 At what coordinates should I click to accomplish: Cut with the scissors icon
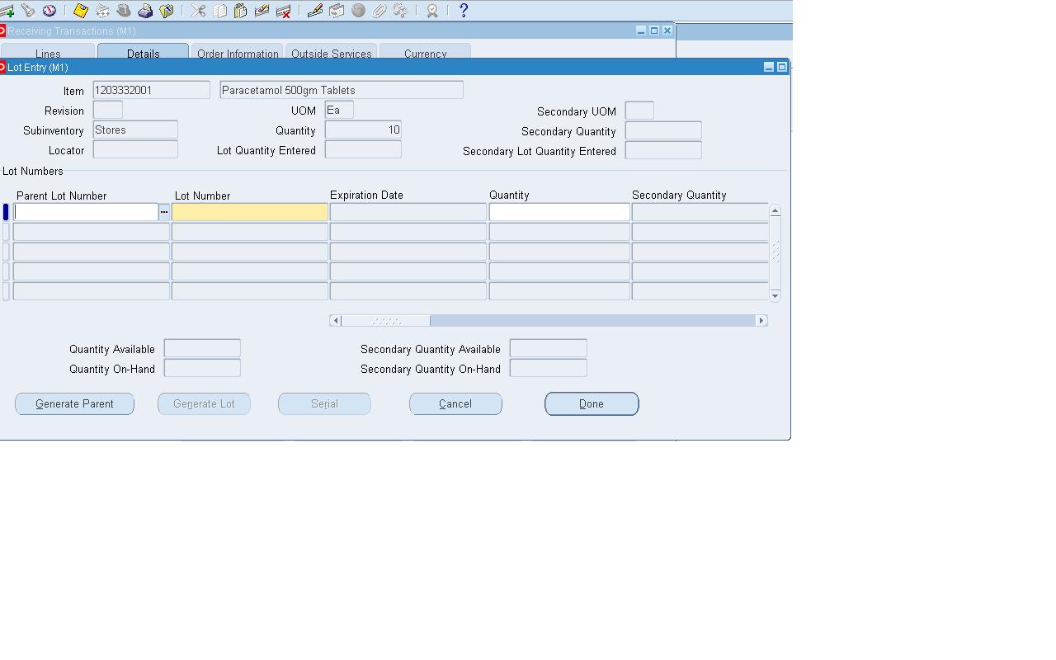[198, 11]
